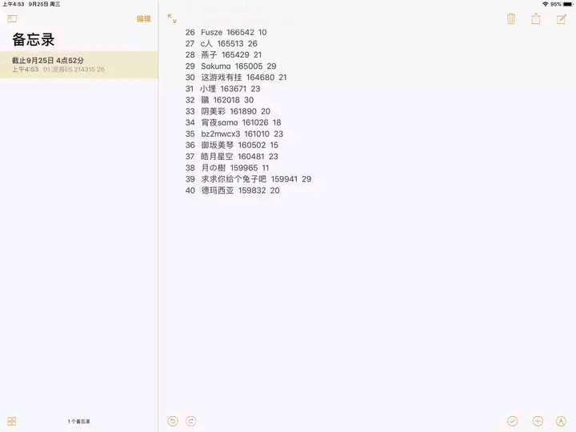
Task: Select row 30 这游戏有挂 164680
Action: click(x=236, y=78)
